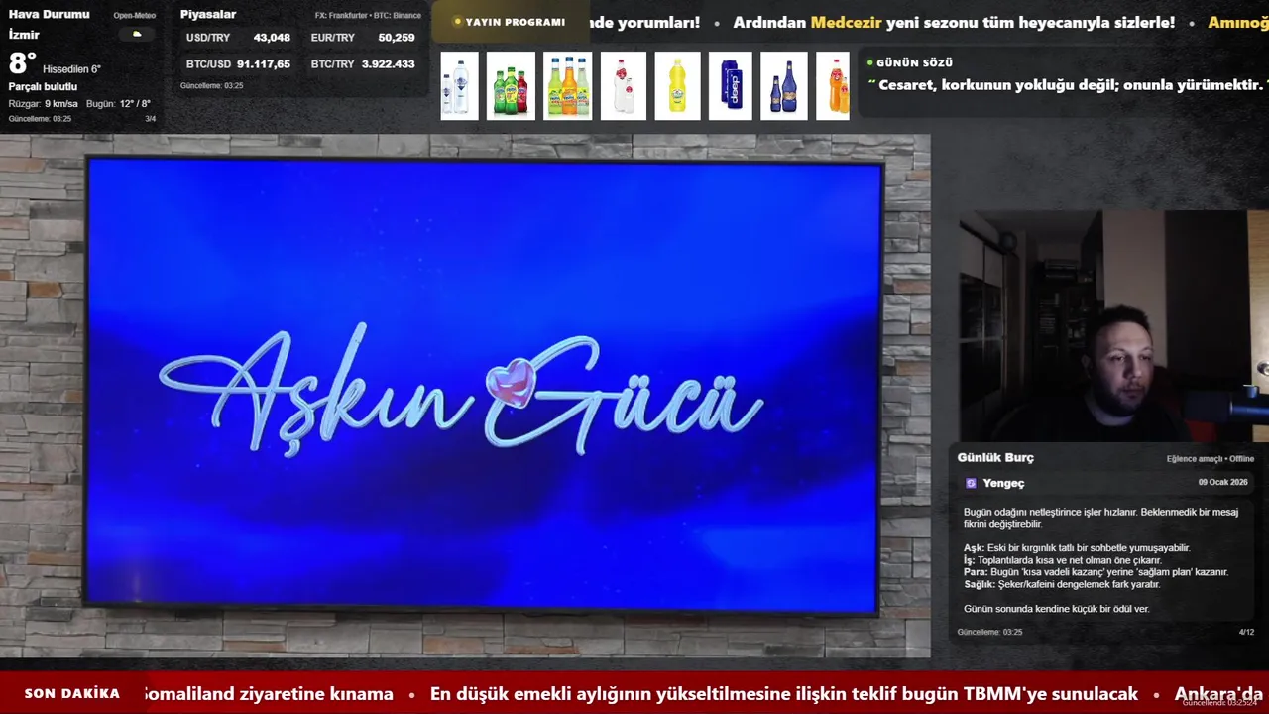Click the 3/4 weather page indicator

click(151, 119)
